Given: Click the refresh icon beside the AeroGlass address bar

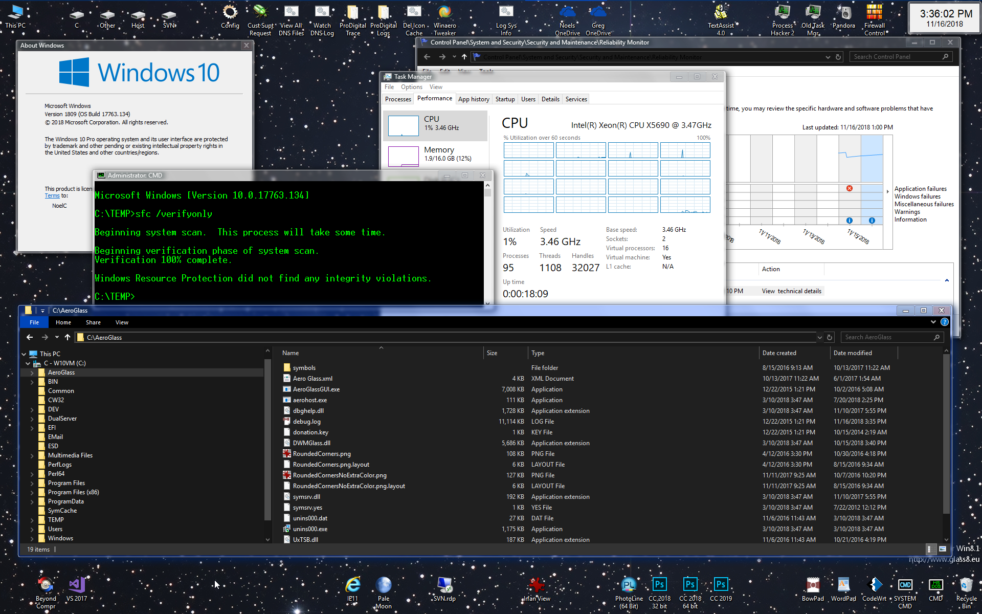Looking at the screenshot, I should [830, 337].
